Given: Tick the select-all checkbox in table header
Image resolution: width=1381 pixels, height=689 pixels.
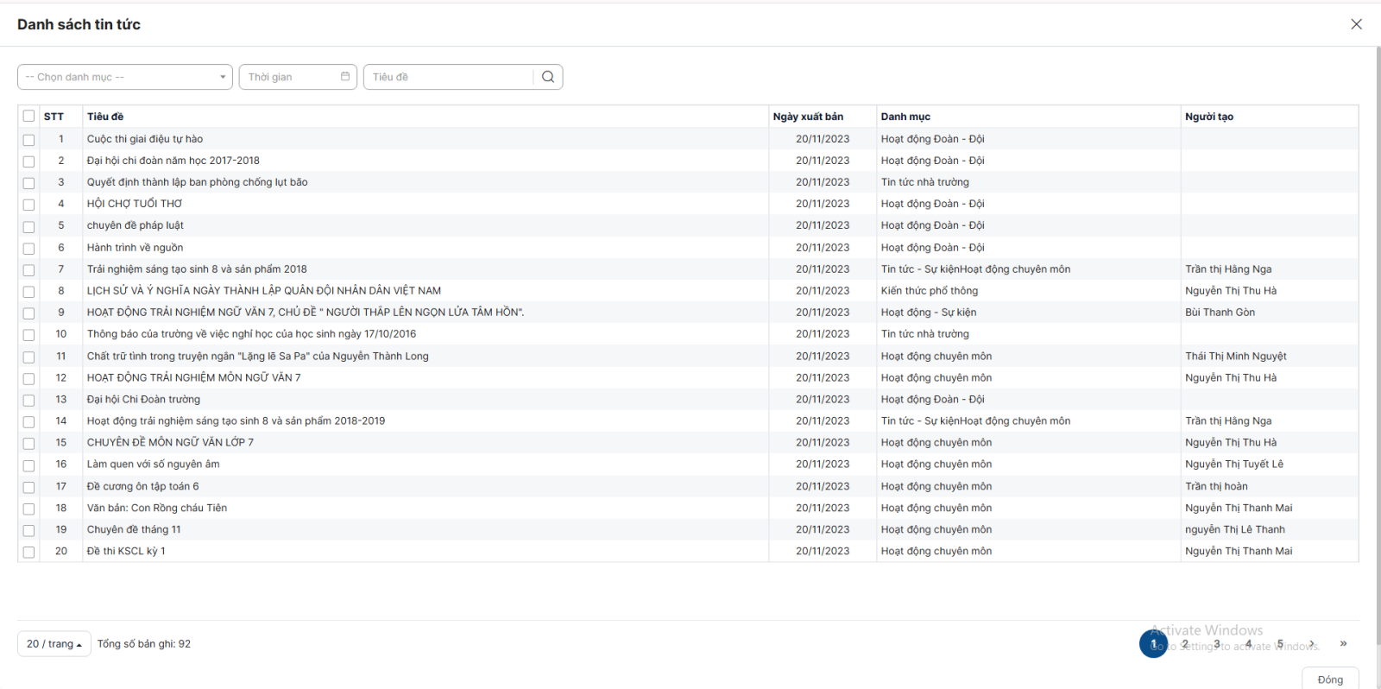Looking at the screenshot, I should pos(29,117).
